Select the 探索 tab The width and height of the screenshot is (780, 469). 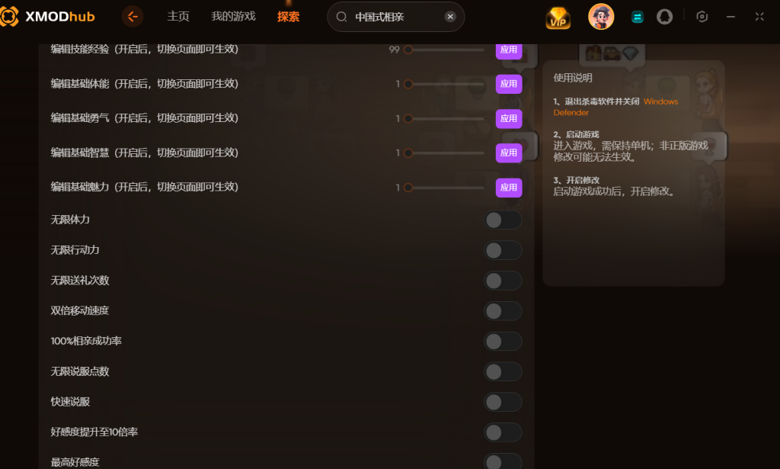[x=289, y=17]
